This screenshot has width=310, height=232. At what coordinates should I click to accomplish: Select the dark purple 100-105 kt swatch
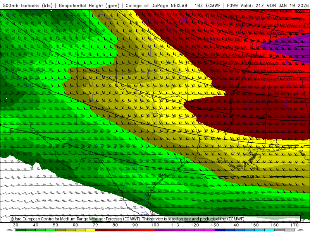(160, 230)
